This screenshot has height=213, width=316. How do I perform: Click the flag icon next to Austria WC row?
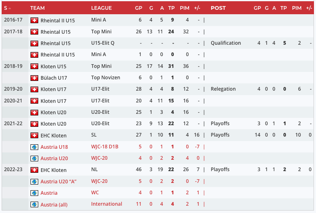point(34,193)
